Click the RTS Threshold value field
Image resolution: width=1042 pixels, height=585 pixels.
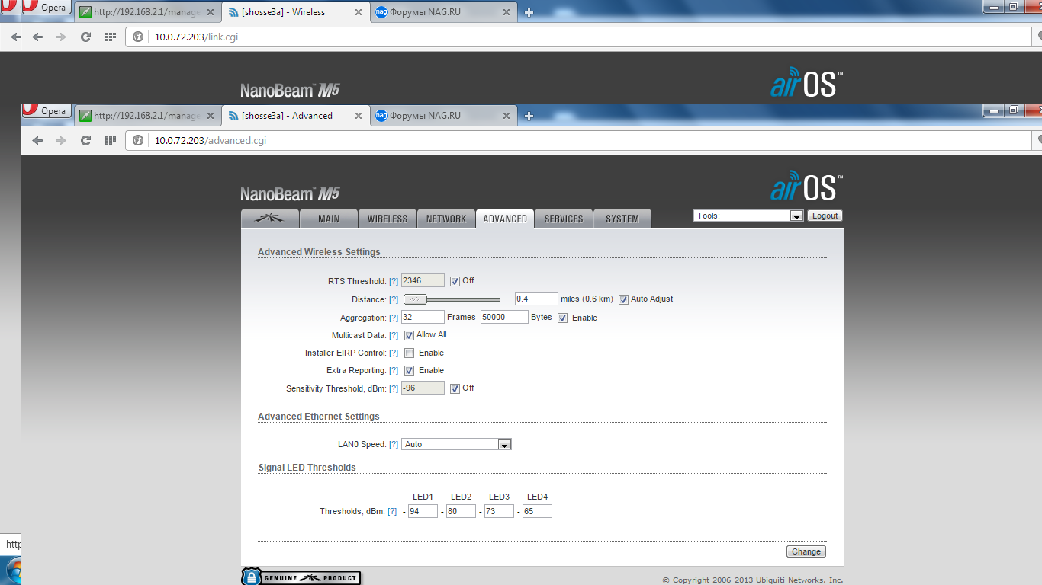[423, 281]
